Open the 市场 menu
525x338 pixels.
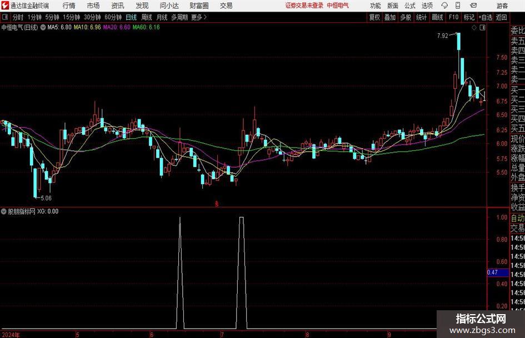93,6
